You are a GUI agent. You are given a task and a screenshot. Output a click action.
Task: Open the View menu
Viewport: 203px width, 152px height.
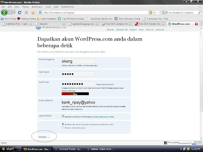click(x=17, y=7)
